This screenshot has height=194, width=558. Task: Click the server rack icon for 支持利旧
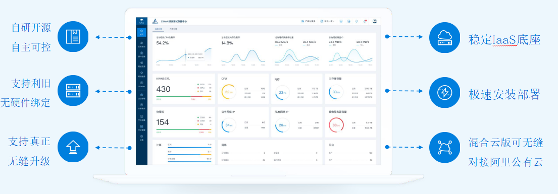(x=73, y=91)
